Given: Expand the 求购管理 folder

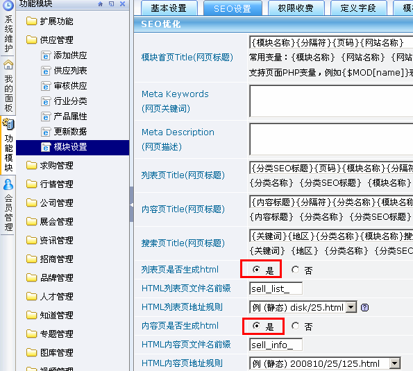Looking at the screenshot, I should pos(50,166).
